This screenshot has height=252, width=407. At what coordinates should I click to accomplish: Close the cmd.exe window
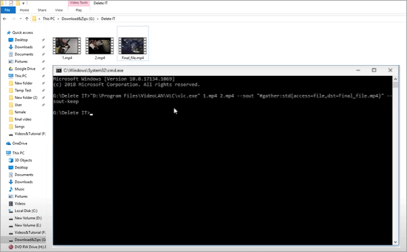click(x=390, y=70)
